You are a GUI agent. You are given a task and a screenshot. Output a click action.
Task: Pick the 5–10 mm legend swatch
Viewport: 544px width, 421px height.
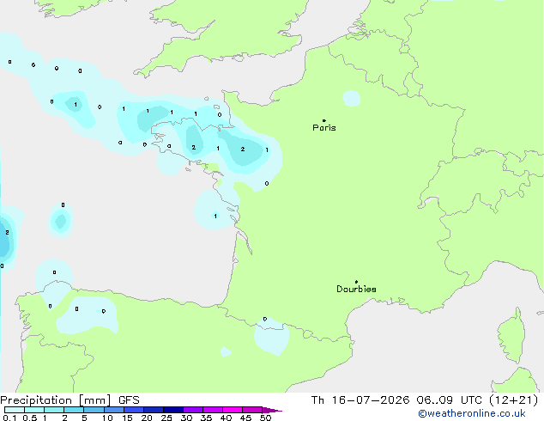94,410
